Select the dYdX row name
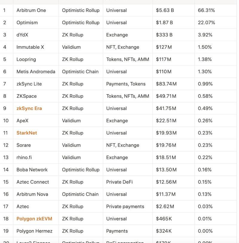 (x=22, y=35)
